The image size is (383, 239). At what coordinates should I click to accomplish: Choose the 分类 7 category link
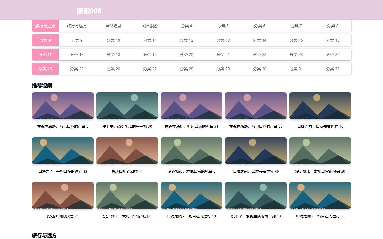[x=296, y=26]
